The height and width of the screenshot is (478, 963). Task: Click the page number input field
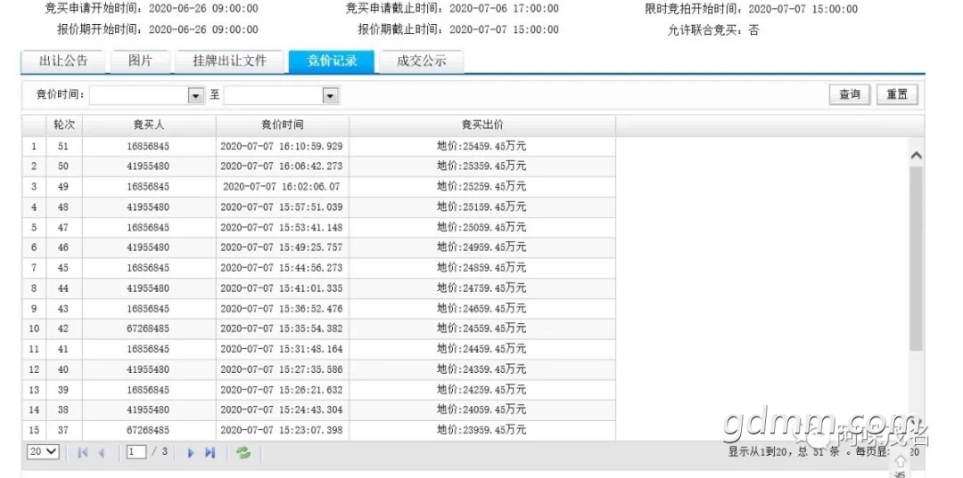click(x=136, y=452)
